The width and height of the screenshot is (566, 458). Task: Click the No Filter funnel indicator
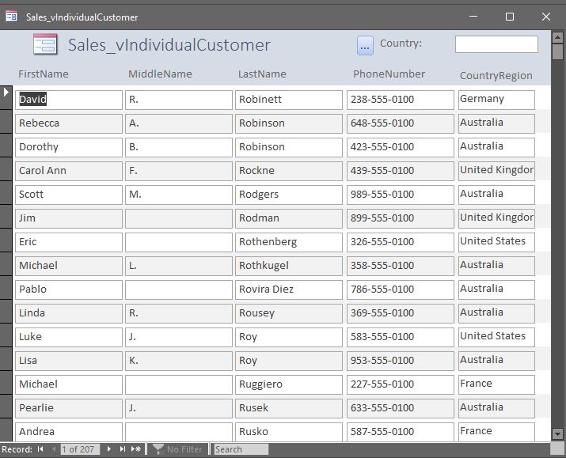(177, 449)
